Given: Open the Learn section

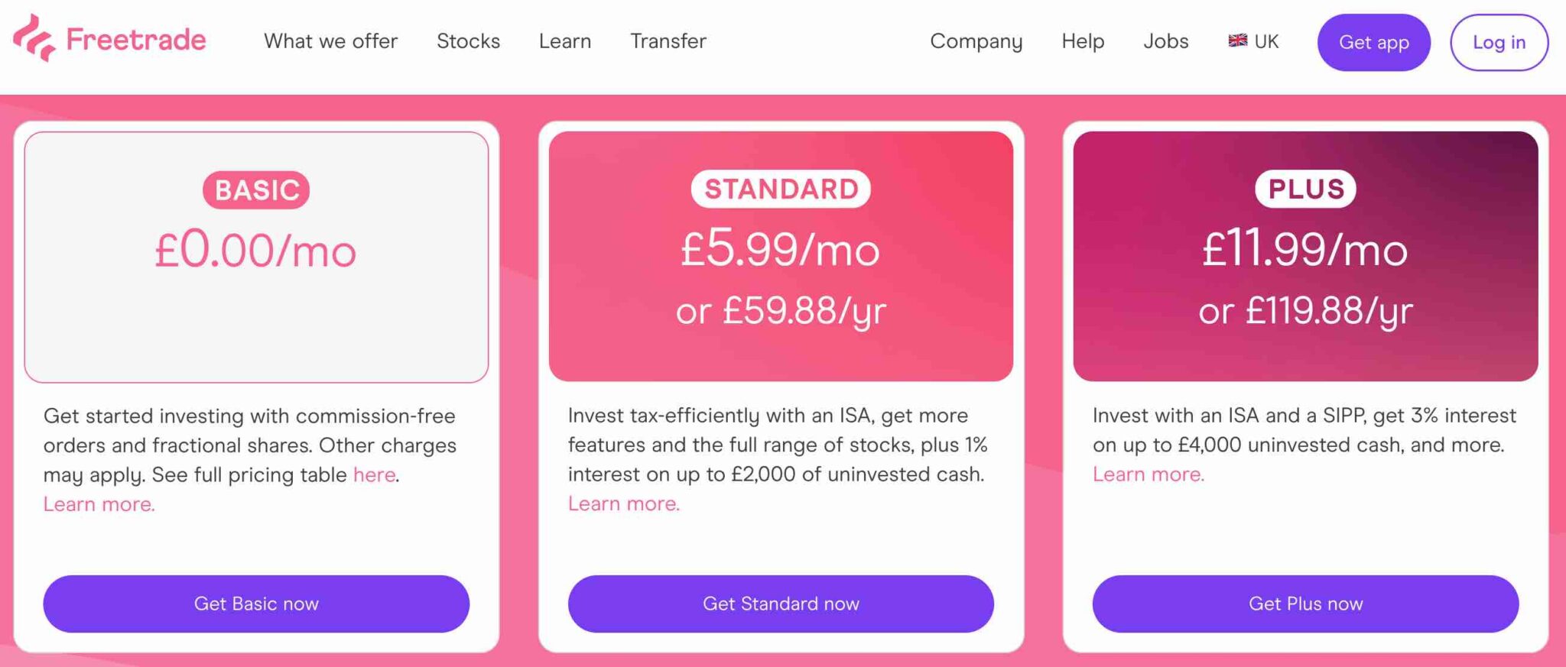Looking at the screenshot, I should (565, 41).
